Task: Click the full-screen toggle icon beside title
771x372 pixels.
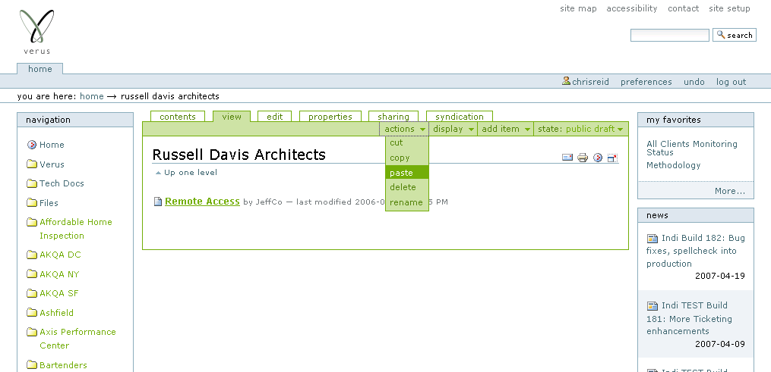Action: coord(613,158)
